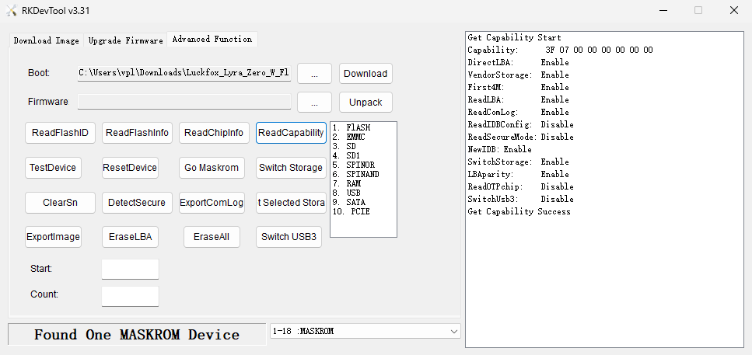The image size is (752, 355).
Task: Open the 1-18 :MASKROM device dropdown
Action: click(365, 331)
